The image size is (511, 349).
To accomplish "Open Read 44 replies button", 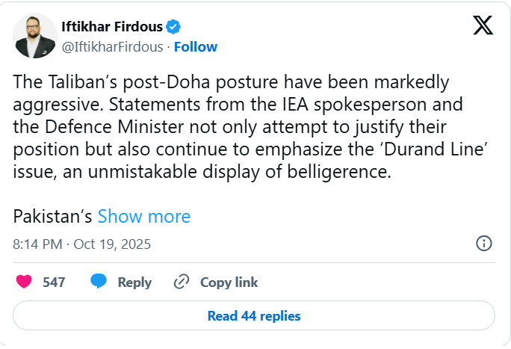I will pyautogui.click(x=254, y=316).
